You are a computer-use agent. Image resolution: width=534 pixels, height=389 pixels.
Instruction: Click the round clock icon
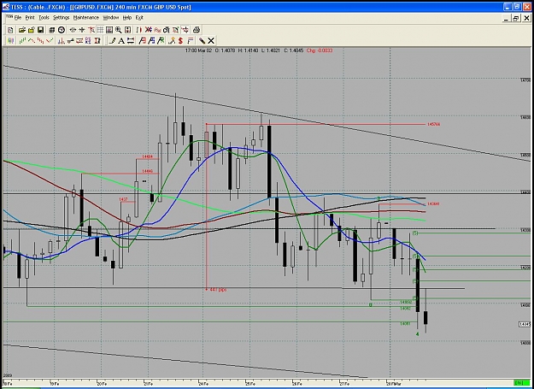[x=62, y=30]
